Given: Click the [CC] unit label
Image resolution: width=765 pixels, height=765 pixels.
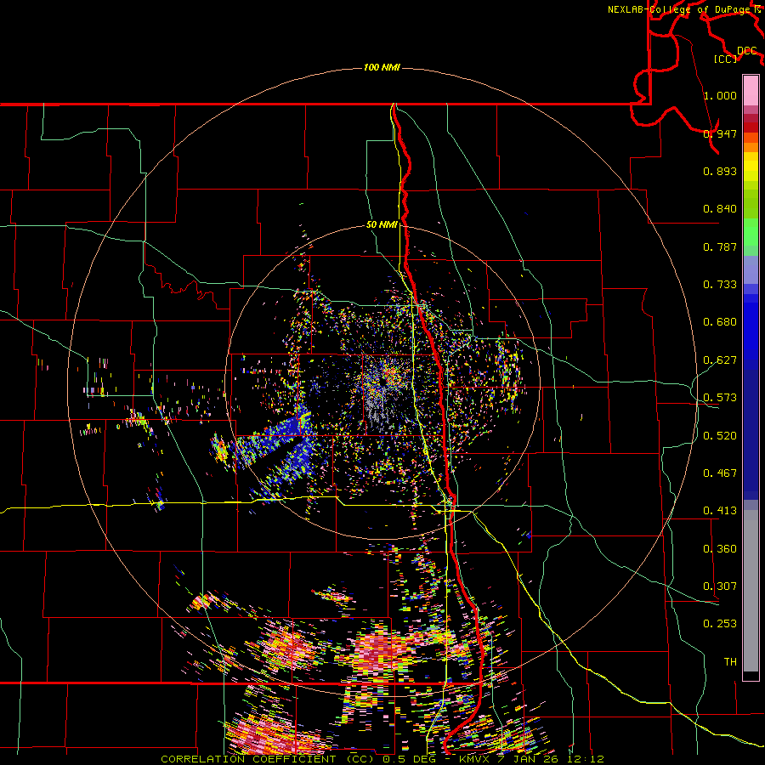Looking at the screenshot, I should coord(726,59).
